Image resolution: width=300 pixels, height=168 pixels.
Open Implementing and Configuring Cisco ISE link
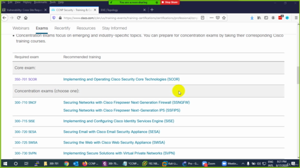119,121
